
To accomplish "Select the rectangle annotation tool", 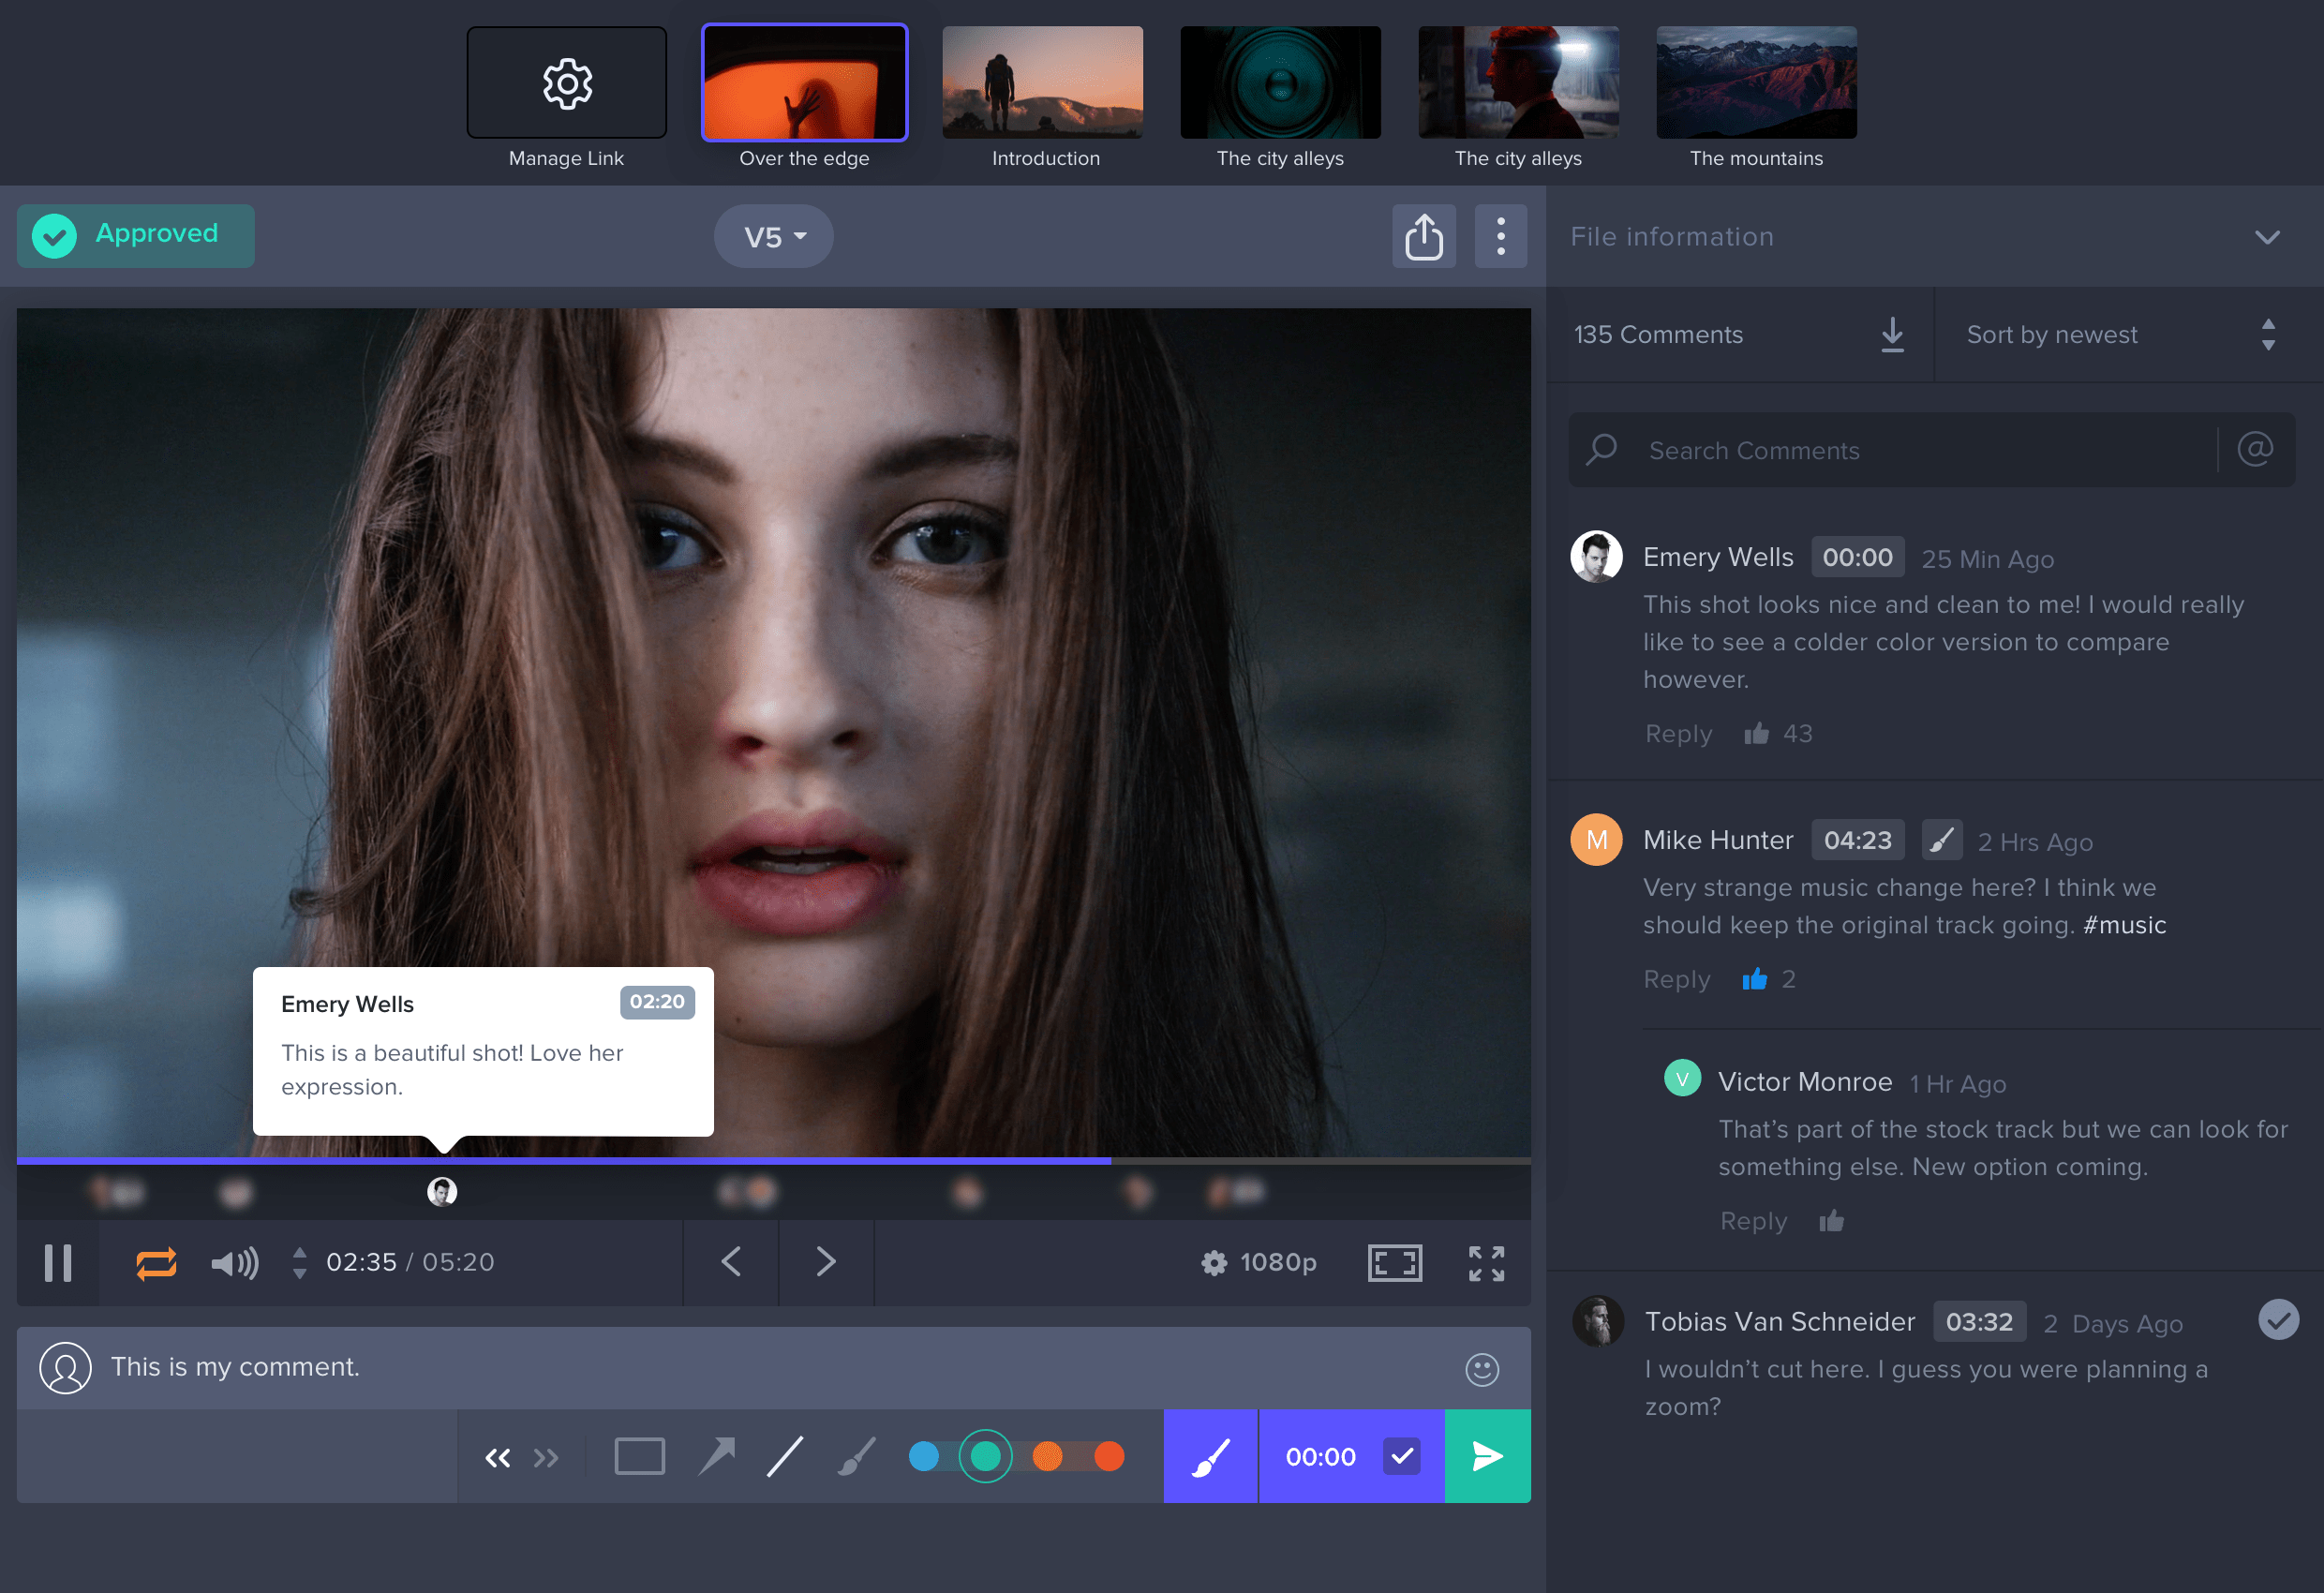I will coord(640,1456).
